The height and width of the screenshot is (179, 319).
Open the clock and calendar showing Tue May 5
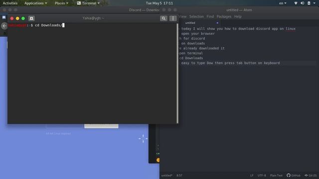click(x=159, y=3)
